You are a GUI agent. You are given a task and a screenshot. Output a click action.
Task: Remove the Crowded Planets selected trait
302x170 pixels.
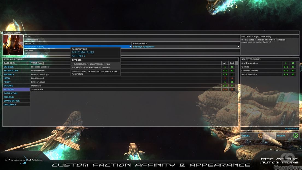tap(261, 71)
